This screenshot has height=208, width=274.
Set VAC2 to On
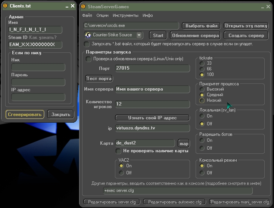pyautogui.click(x=121, y=166)
